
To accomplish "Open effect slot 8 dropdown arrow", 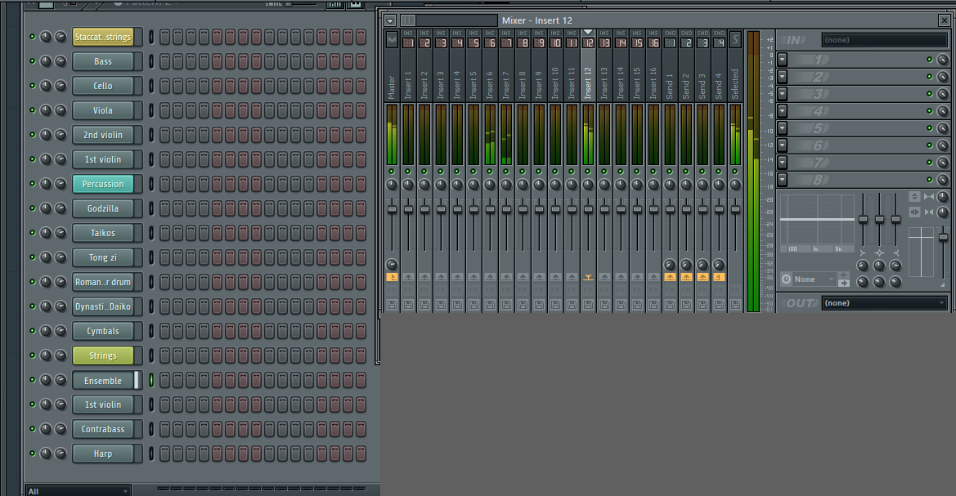I will (x=783, y=179).
